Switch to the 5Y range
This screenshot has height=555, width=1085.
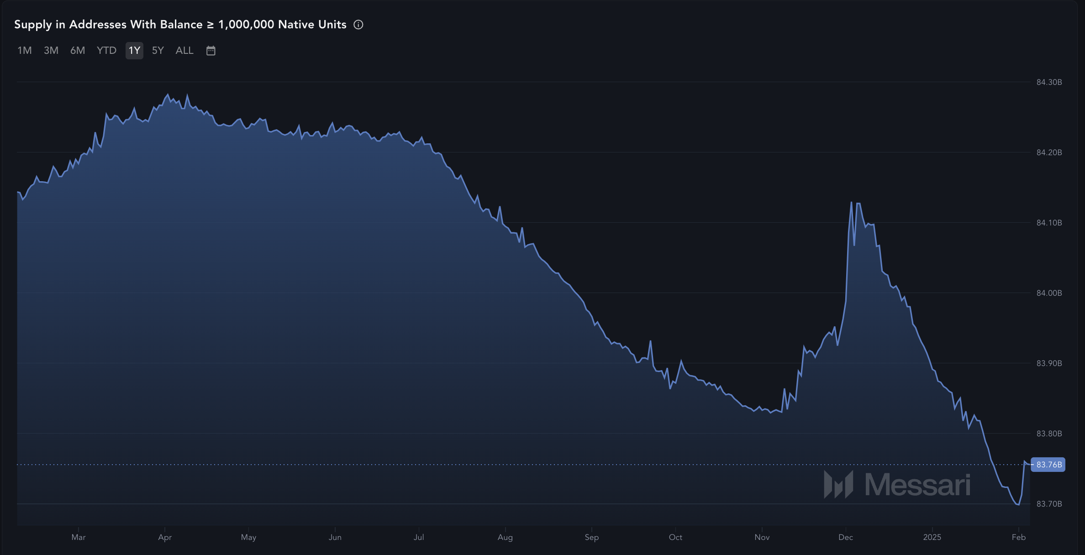point(158,51)
